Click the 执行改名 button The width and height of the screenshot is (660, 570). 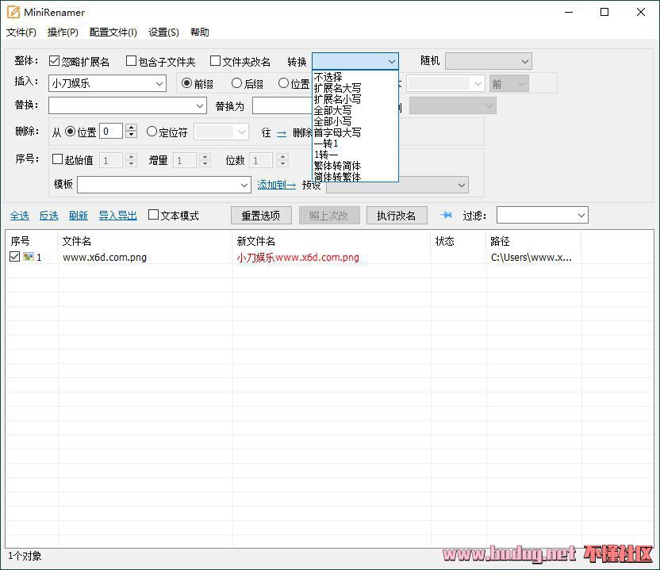point(397,216)
